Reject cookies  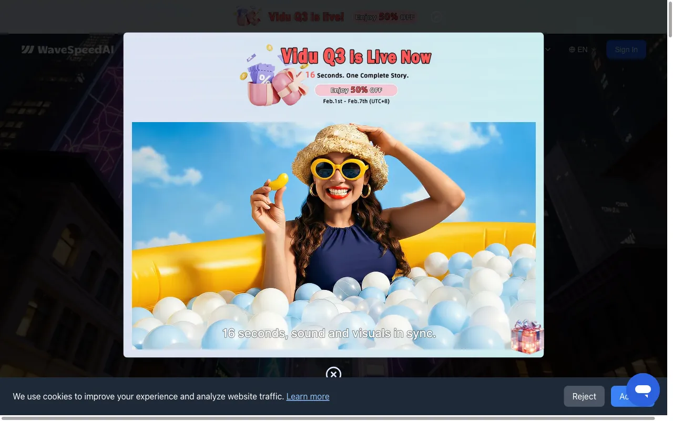pyautogui.click(x=584, y=396)
